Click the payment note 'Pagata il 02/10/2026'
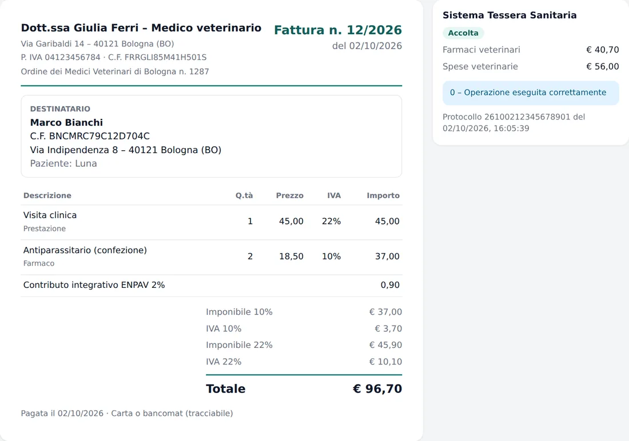 click(62, 414)
